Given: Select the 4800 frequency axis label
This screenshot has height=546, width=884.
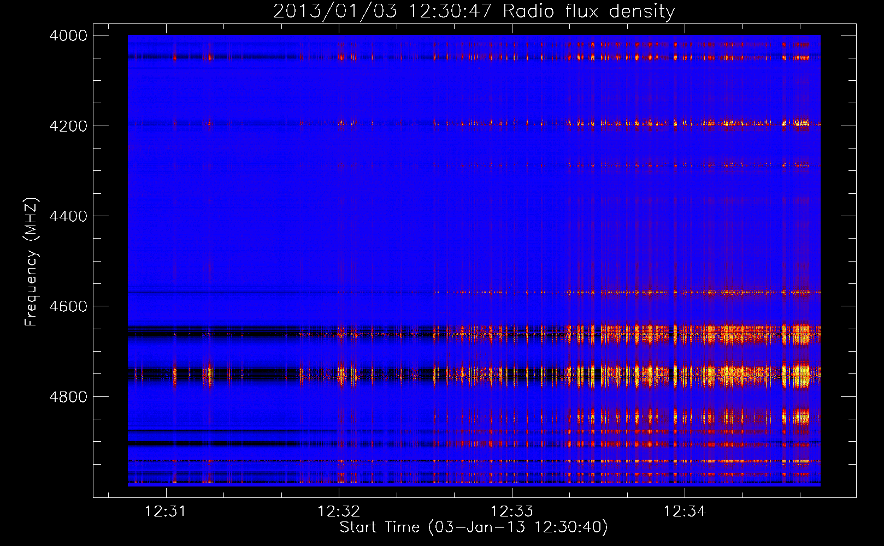Looking at the screenshot, I should point(68,397).
